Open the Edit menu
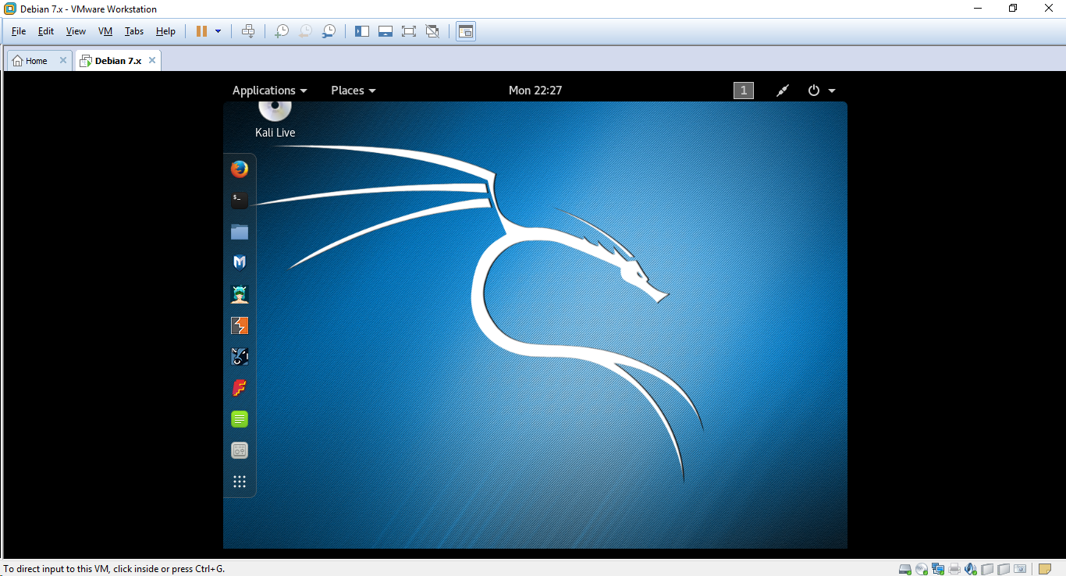The height and width of the screenshot is (576, 1066). coord(46,31)
